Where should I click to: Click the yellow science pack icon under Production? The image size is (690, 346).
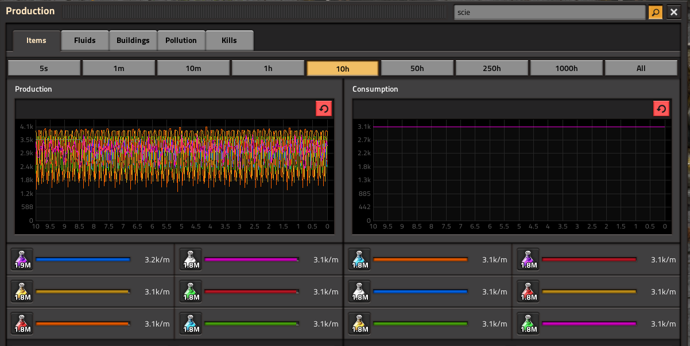click(22, 292)
